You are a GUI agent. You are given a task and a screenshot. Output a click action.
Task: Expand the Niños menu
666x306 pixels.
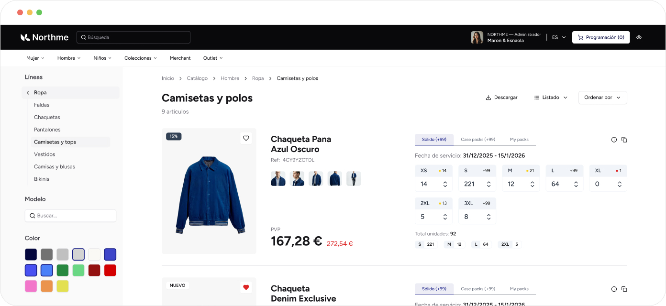click(102, 58)
